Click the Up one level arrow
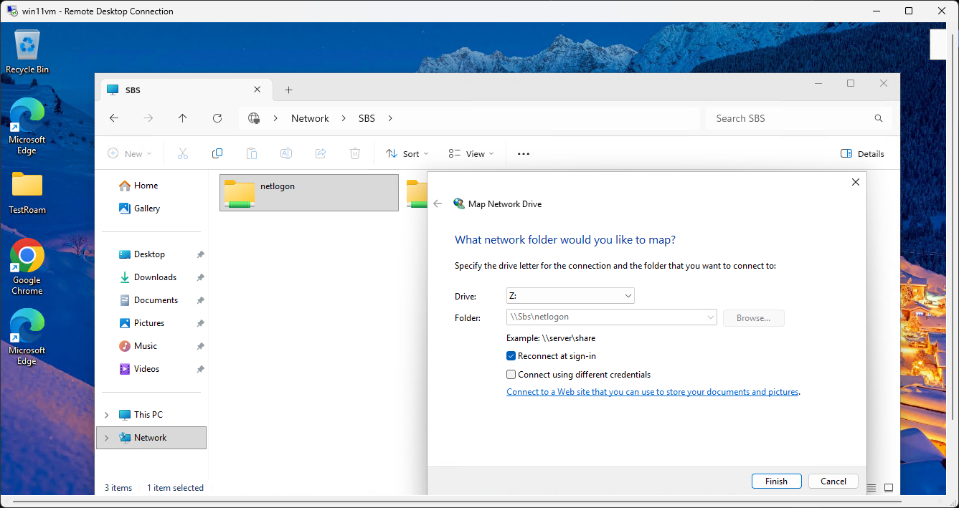Viewport: 959px width, 508px height. point(183,118)
